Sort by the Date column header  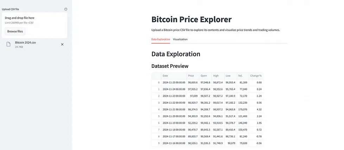click(174, 76)
